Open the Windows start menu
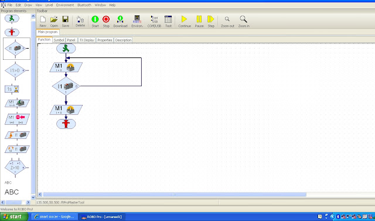375x221 pixels. click(14, 217)
